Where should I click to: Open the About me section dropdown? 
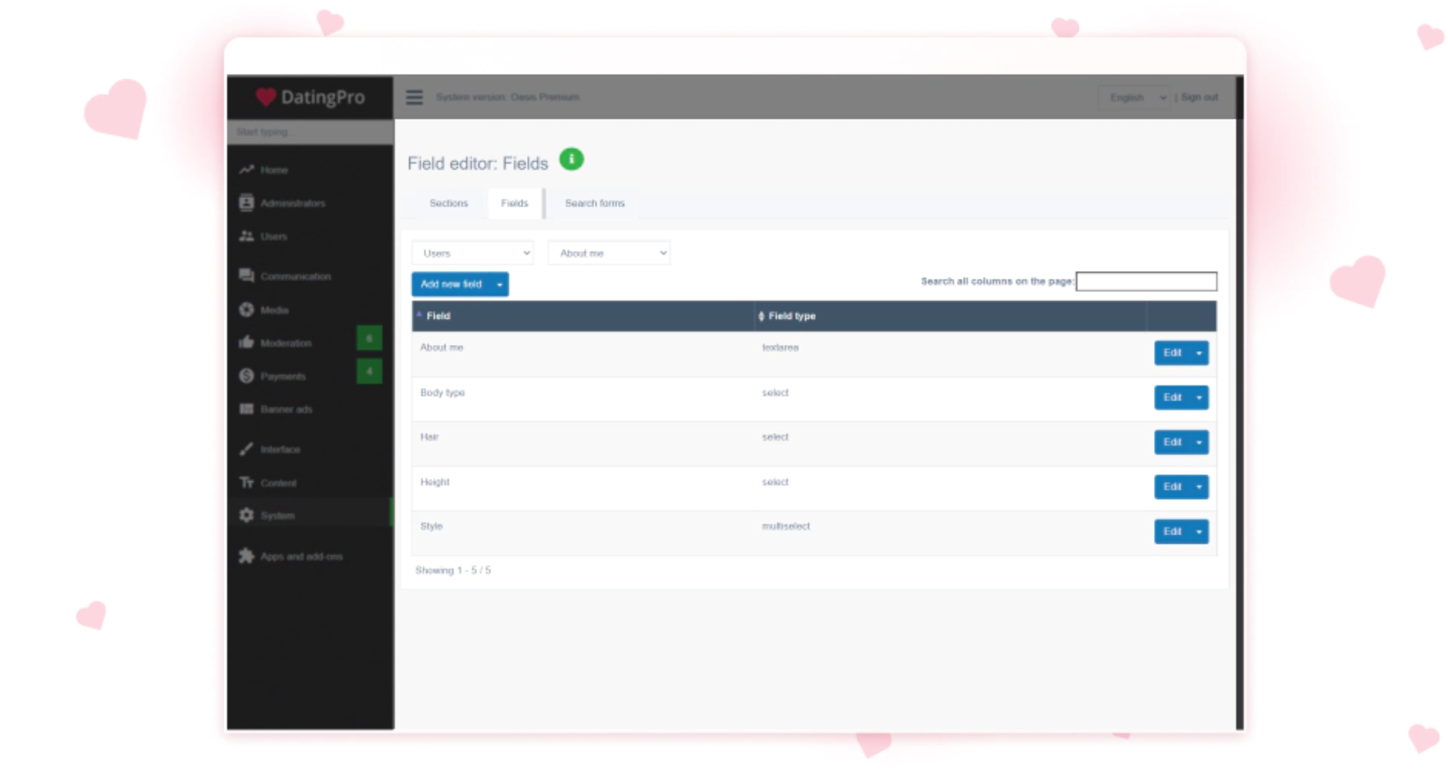(609, 253)
